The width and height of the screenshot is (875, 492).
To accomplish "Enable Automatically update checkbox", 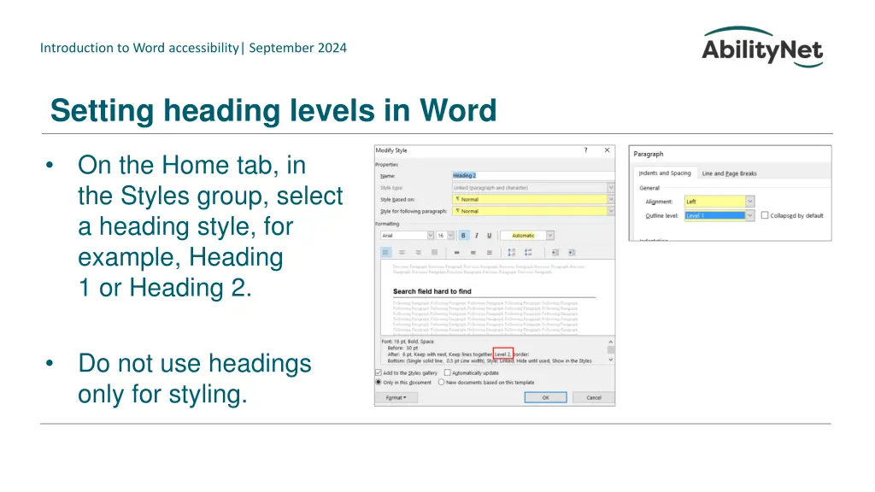I will point(447,372).
